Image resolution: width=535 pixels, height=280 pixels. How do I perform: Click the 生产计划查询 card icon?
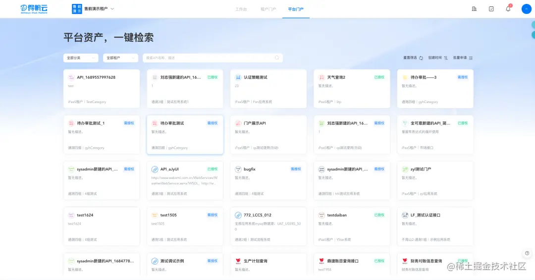click(238, 261)
